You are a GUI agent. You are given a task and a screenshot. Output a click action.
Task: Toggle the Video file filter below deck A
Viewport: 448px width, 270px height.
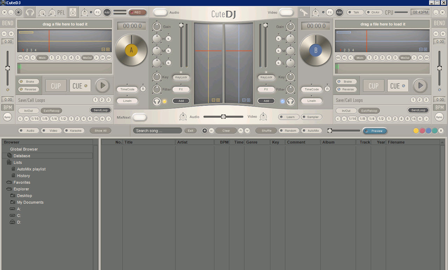pos(51,131)
